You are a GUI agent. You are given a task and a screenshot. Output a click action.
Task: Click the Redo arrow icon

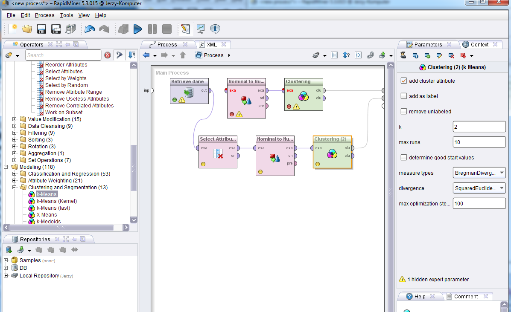104,29
